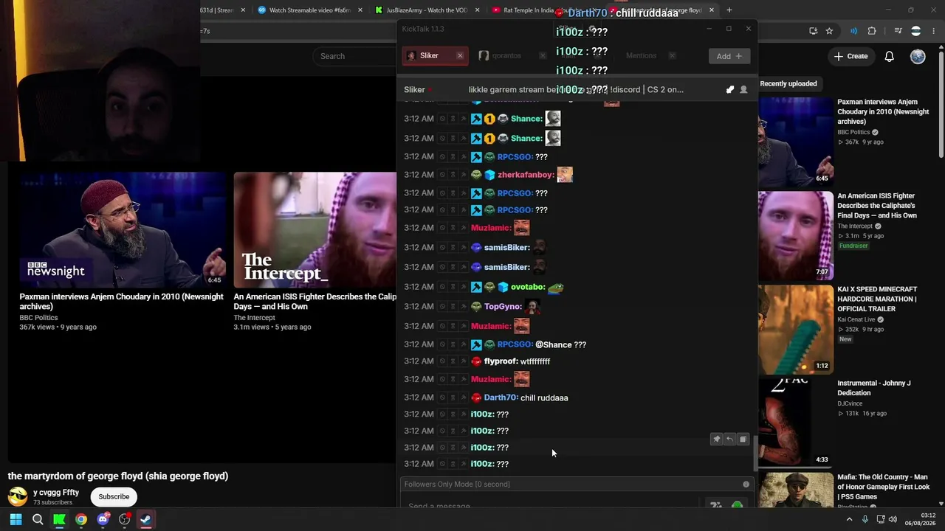Click the pin message icon on hovered chat row
This screenshot has height=531, width=945.
pos(716,440)
